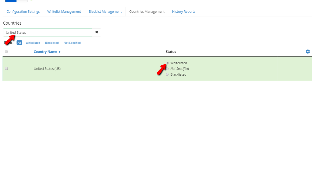Apply the All filter
The width and height of the screenshot is (312, 175).
(x=19, y=43)
